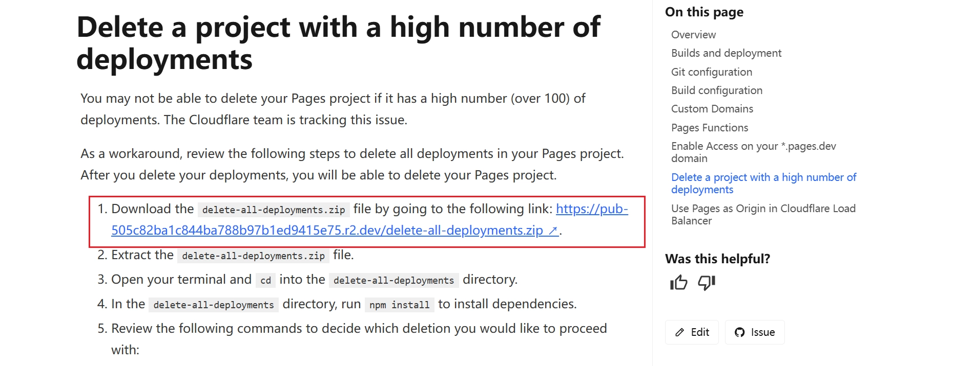Click the 'cd' inline code snippet

[x=265, y=281]
